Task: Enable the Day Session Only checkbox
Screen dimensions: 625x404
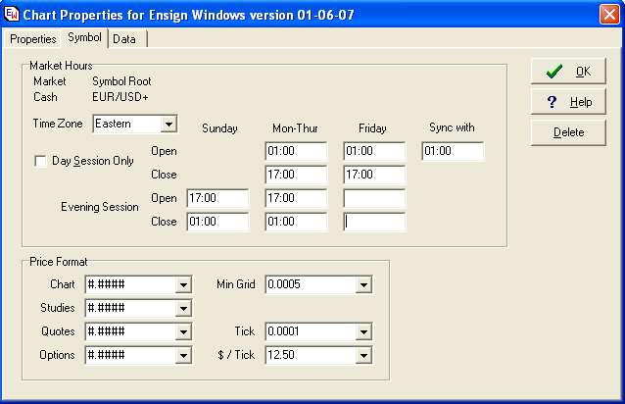Action: (x=41, y=161)
